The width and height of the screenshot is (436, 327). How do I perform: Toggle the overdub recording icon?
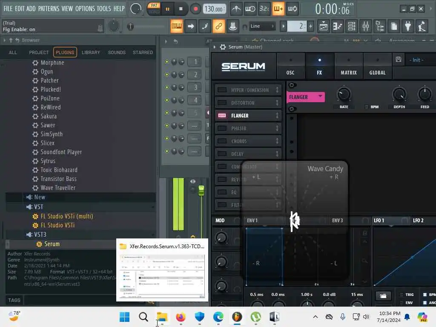[x=278, y=9]
